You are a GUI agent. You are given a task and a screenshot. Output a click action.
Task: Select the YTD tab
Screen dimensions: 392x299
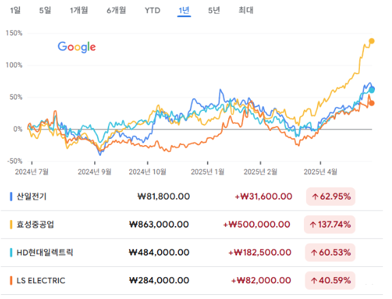click(x=152, y=10)
